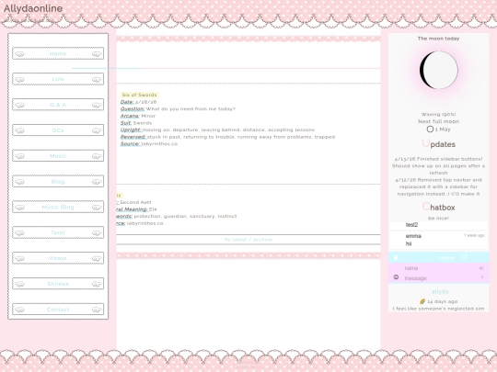Select the 'labyrinthos.co' source text under Swords
Image resolution: width=497 pixels, height=372 pixels.
click(159, 143)
